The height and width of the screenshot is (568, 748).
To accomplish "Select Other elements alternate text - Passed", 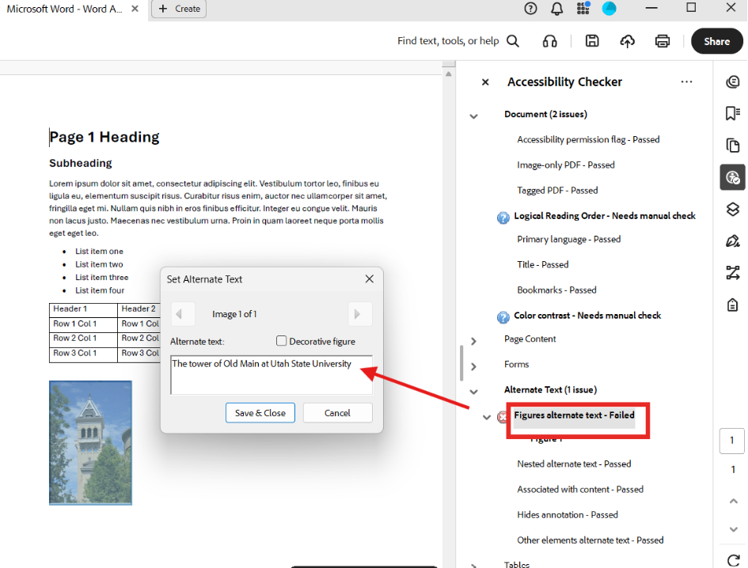I will [590, 540].
